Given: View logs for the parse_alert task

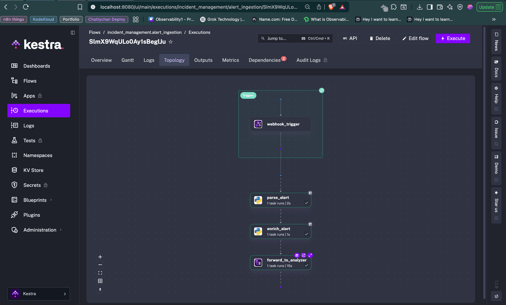Looking at the screenshot, I should [310, 193].
